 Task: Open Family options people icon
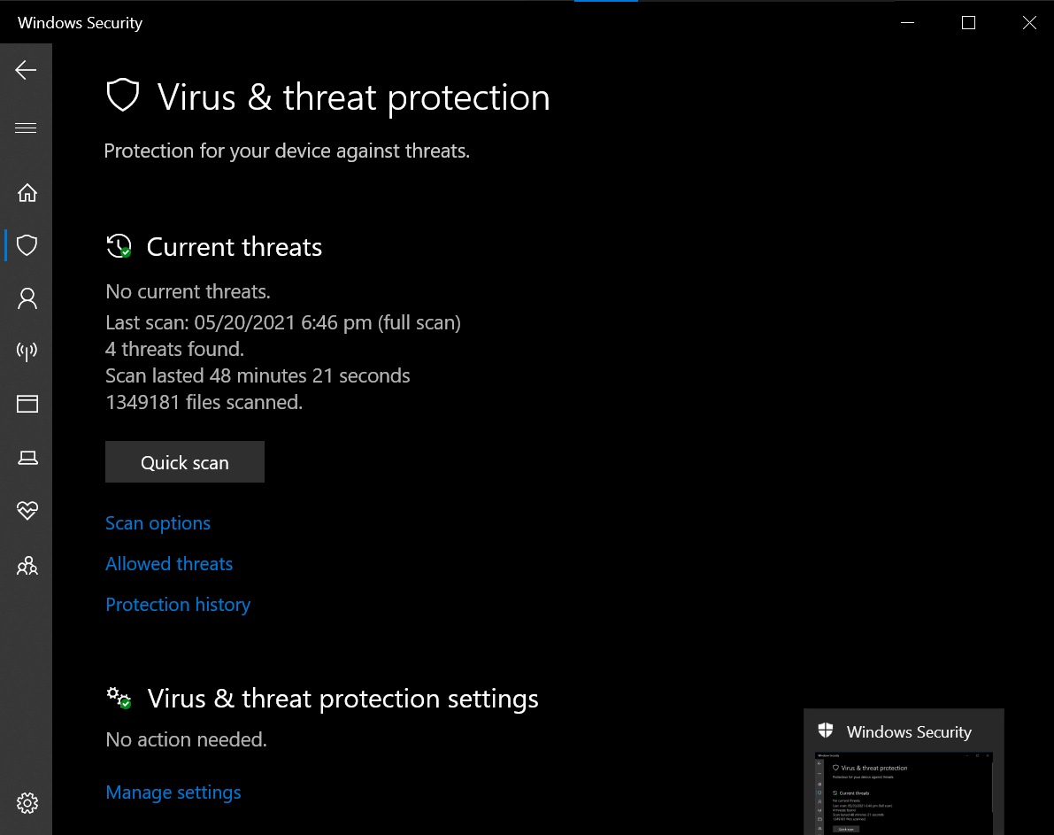(27, 565)
